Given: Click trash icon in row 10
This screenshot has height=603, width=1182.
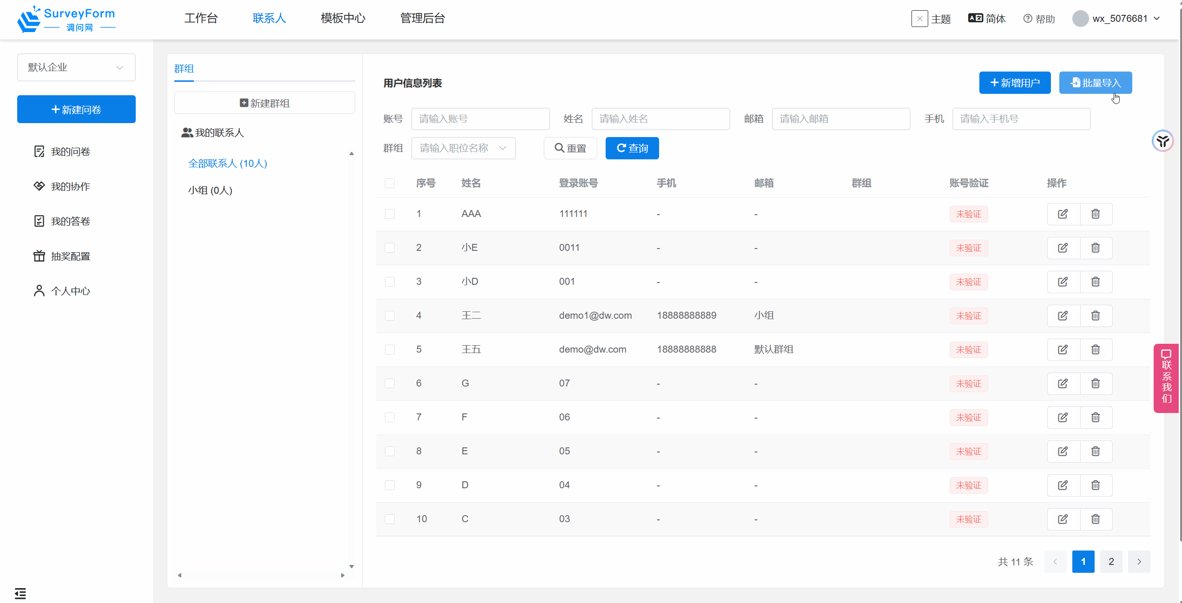Looking at the screenshot, I should click(1096, 519).
